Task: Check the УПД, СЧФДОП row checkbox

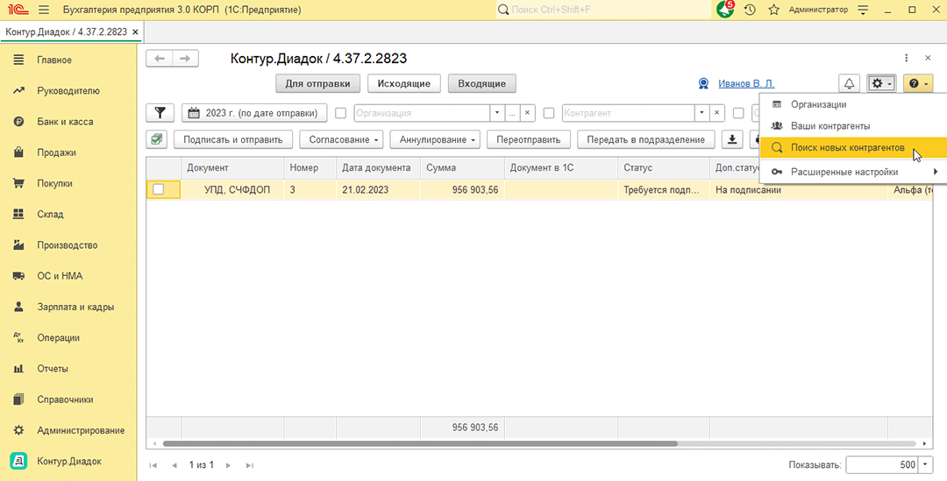Action: click(x=158, y=189)
